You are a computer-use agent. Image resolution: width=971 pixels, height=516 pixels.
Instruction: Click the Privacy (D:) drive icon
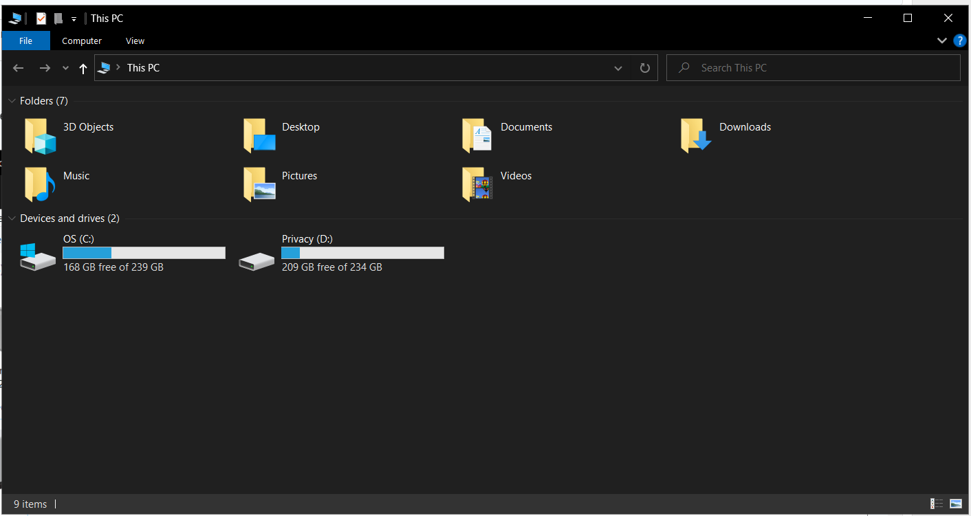click(x=257, y=260)
